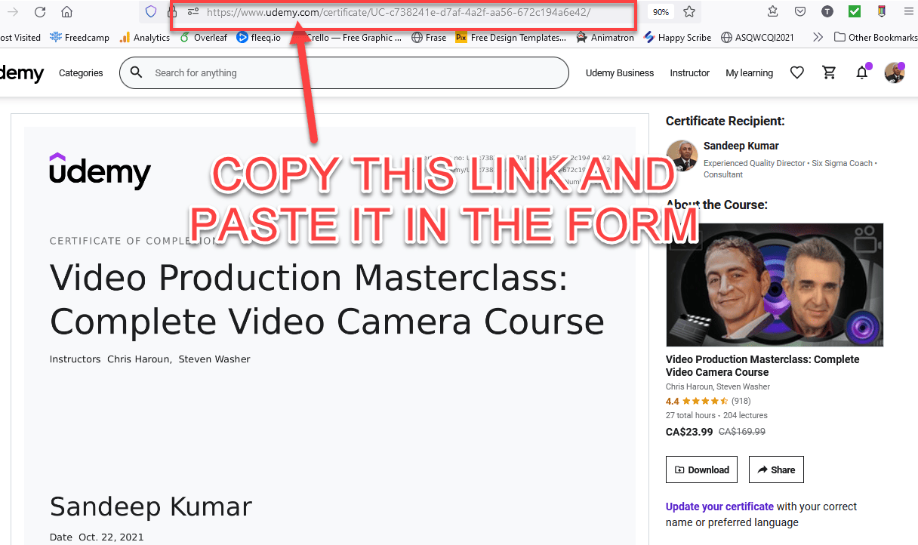
Task: Click the Update your certificate link
Action: (x=719, y=507)
